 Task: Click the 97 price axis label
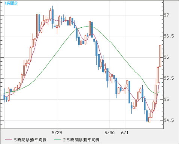tap(166, 15)
